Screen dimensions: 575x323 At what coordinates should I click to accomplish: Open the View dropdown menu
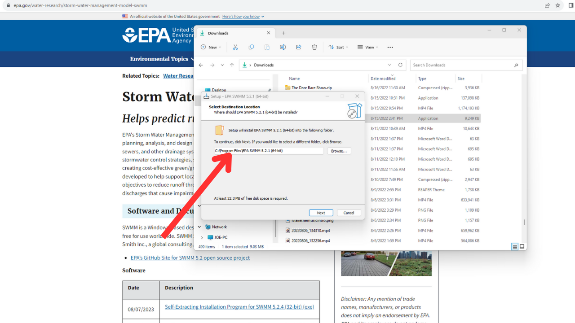[x=367, y=47]
